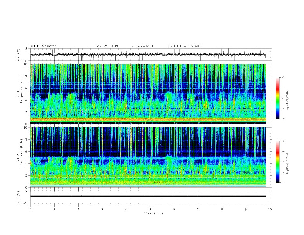The width and height of the screenshot is (304, 235).
Task: Select the "Time (min)" axis label
Action: click(154, 213)
